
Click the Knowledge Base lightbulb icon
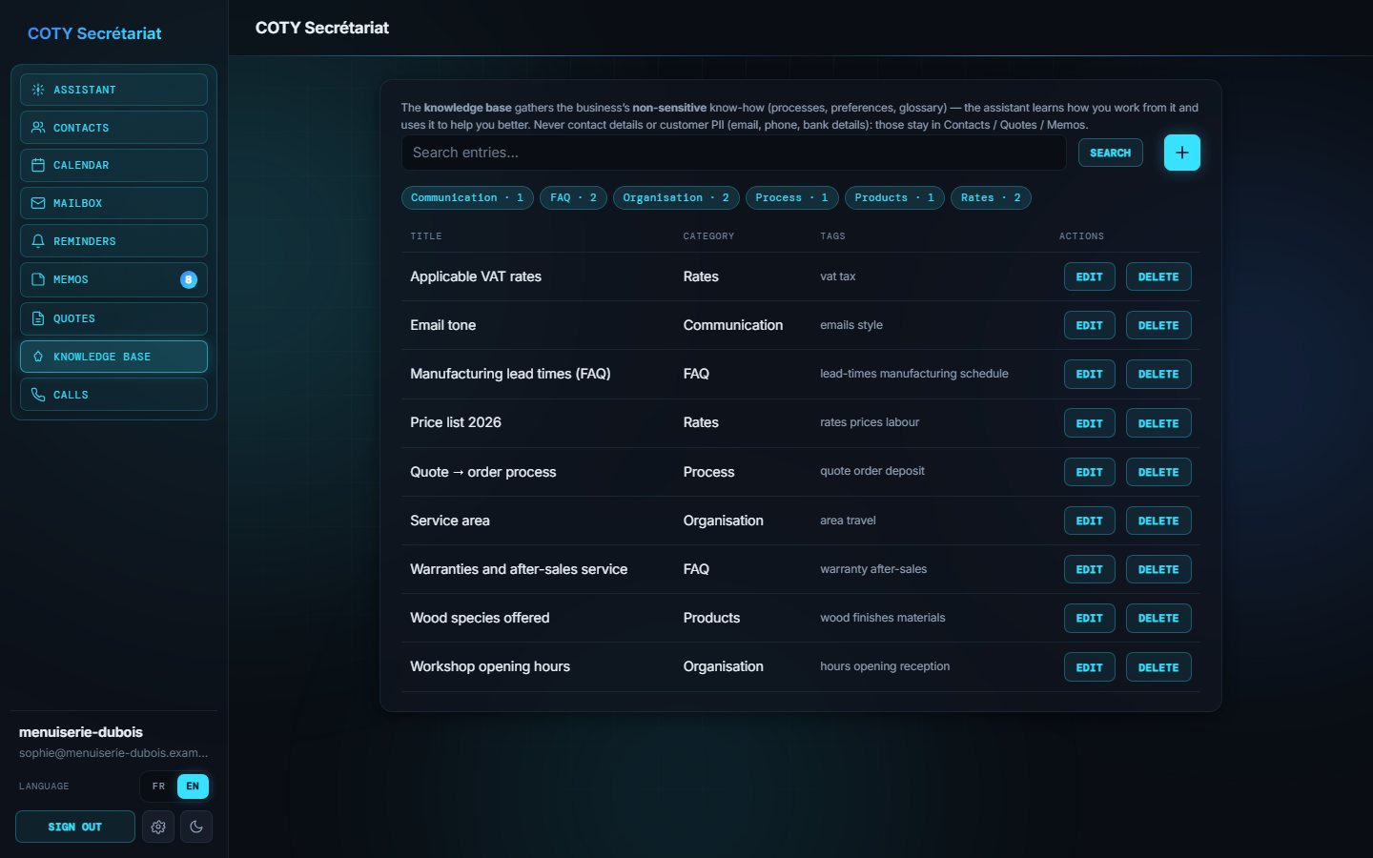tap(38, 357)
